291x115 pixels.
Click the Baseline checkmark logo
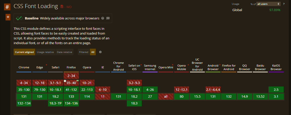19,18
